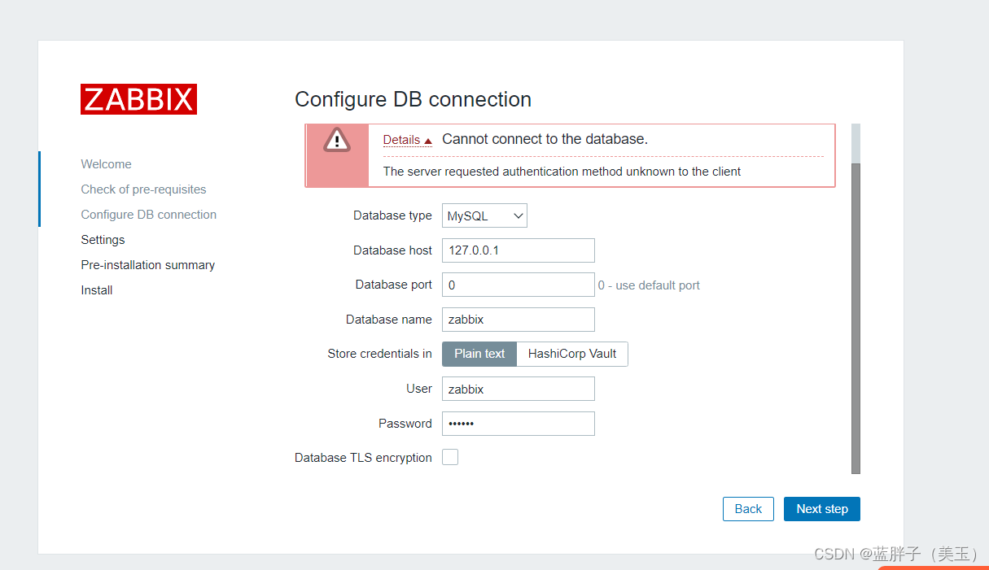
Task: Click "Cannot connect to the database." message
Action: click(545, 139)
